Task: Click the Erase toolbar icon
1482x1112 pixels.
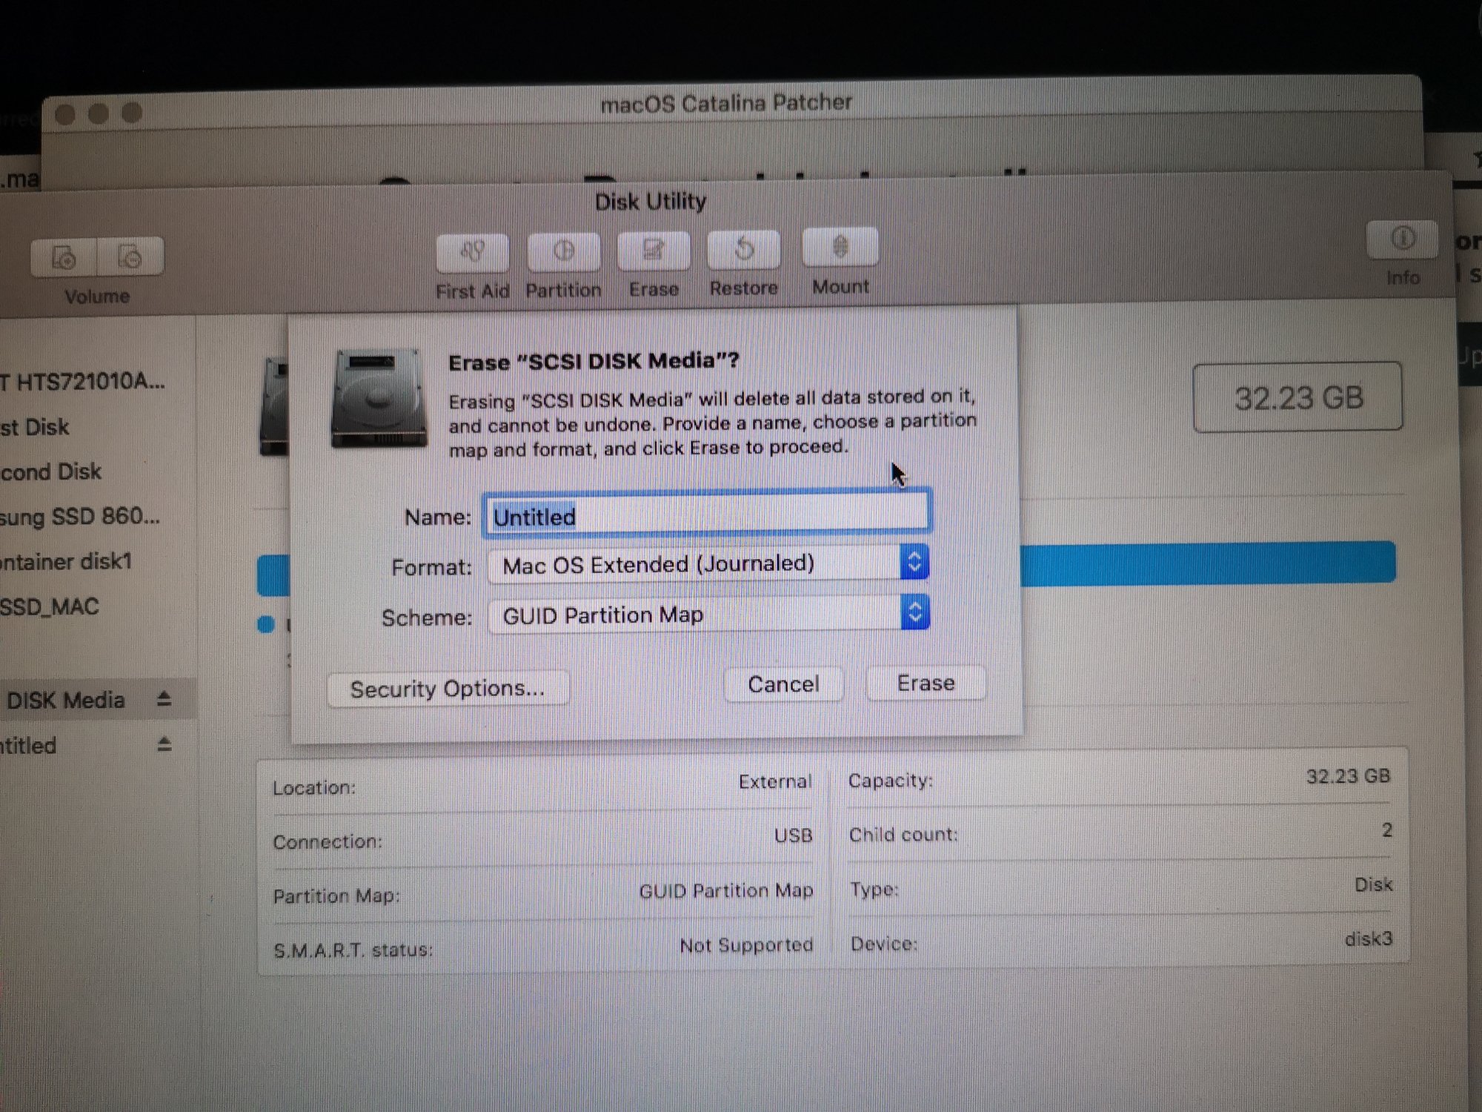Action: point(653,251)
